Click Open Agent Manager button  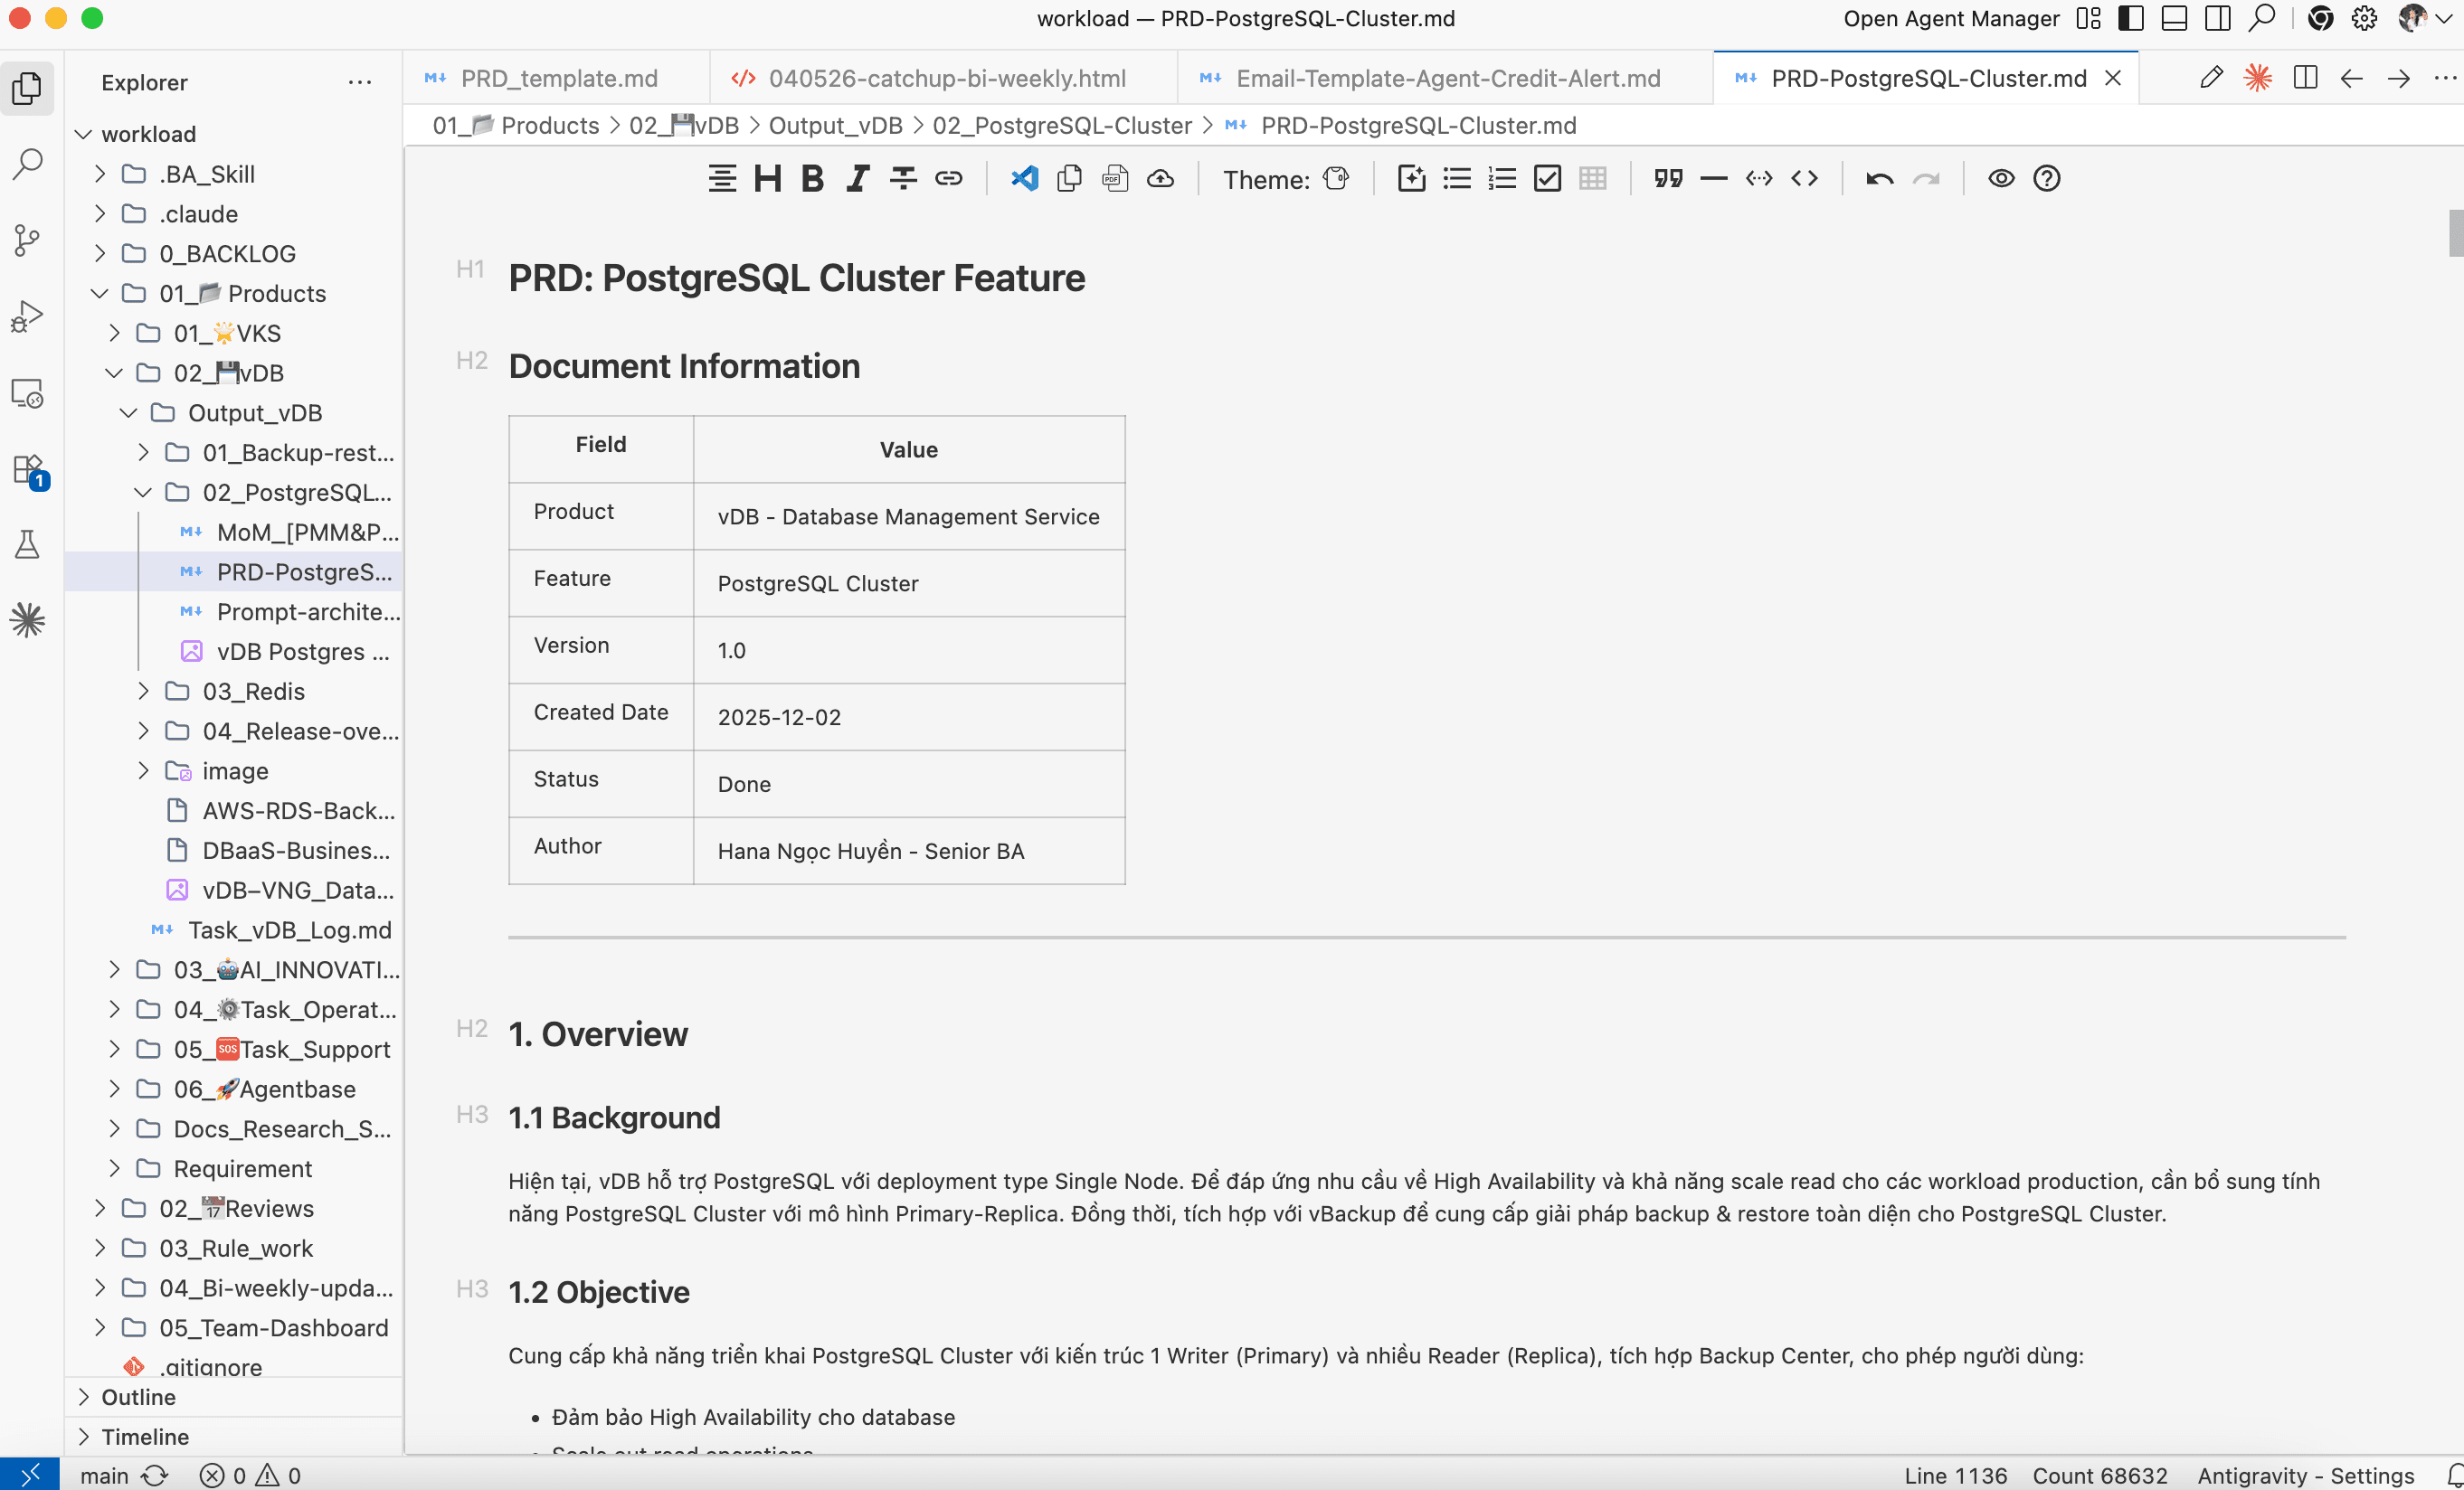pyautogui.click(x=1951, y=18)
